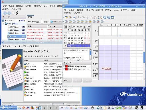Select KDE Apps feed in Akregator tree
Image resolution: width=146 pixels, height=110 pixels.
pyautogui.click(x=16, y=39)
